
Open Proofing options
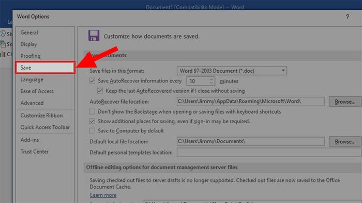(30, 56)
